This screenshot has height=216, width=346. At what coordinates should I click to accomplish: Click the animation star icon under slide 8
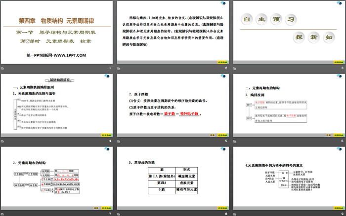(x=119, y=214)
